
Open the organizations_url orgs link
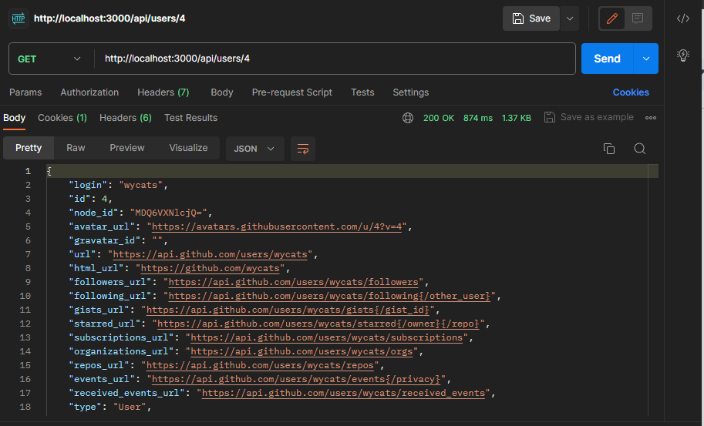tap(301, 351)
